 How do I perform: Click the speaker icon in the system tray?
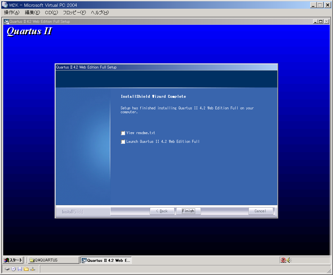289,260
